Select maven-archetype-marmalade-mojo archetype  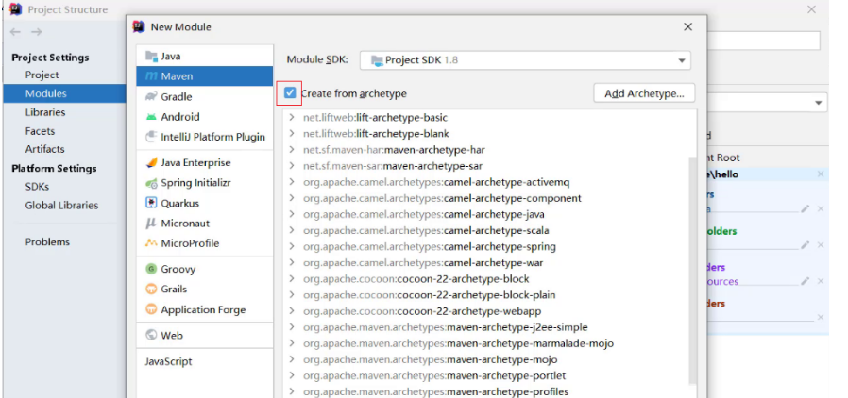click(459, 343)
